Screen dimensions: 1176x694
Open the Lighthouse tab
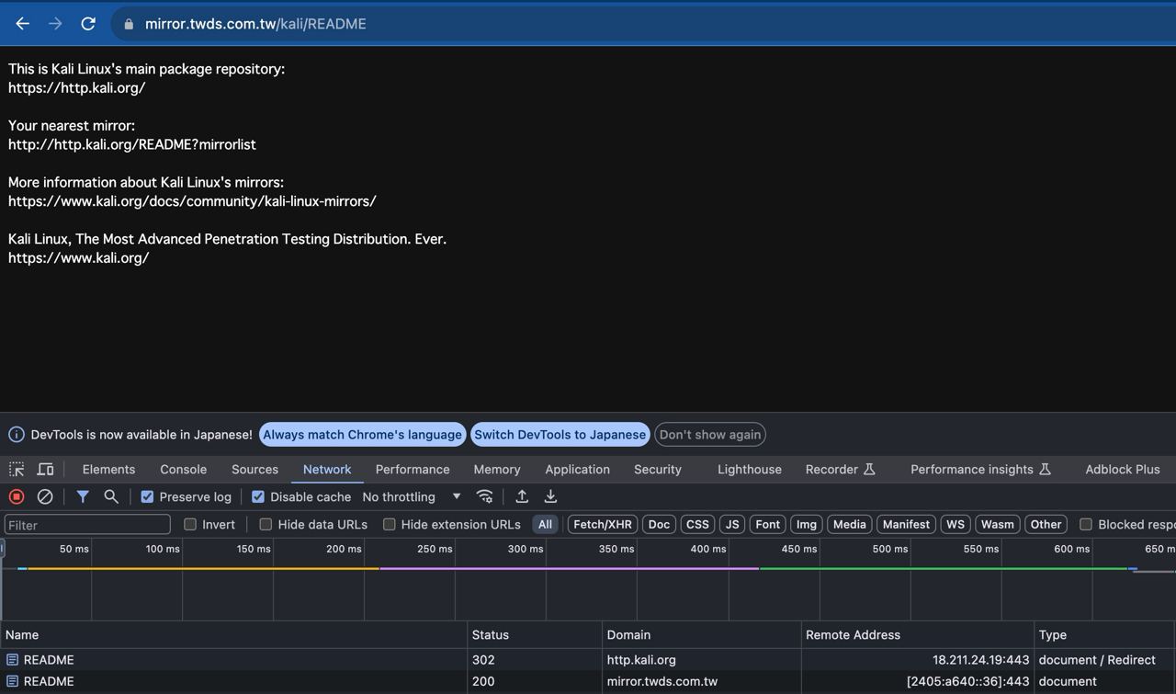coord(749,469)
